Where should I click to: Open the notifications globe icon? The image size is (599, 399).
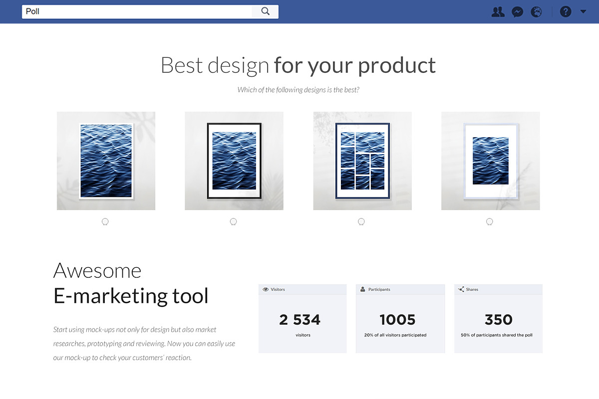point(537,11)
